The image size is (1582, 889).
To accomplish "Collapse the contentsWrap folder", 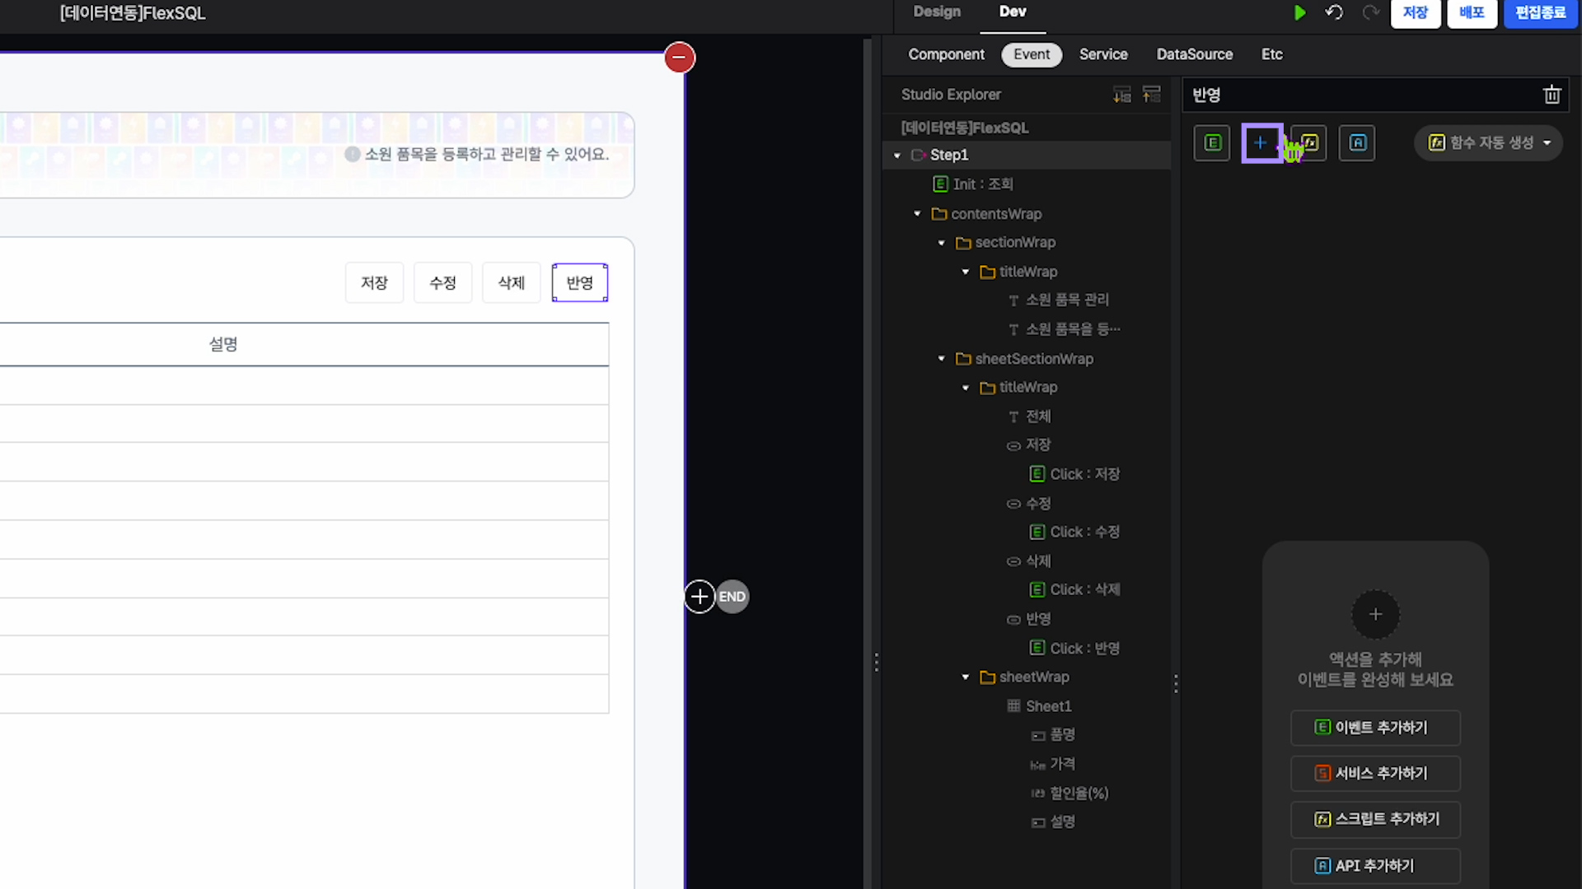I will click(x=917, y=214).
